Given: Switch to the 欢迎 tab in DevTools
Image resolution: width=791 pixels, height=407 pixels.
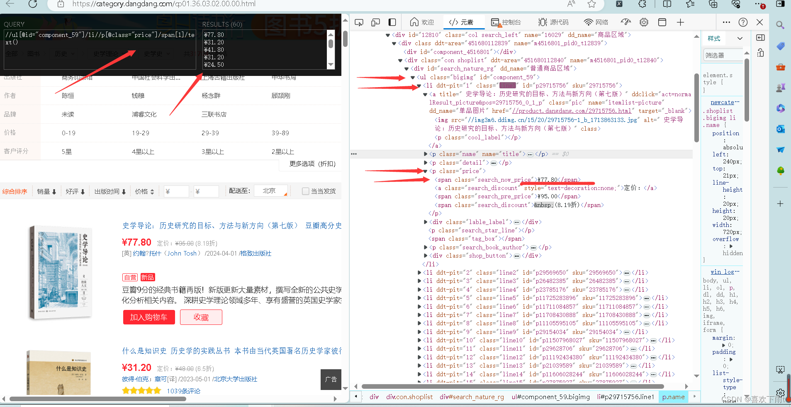Looking at the screenshot, I should point(422,22).
